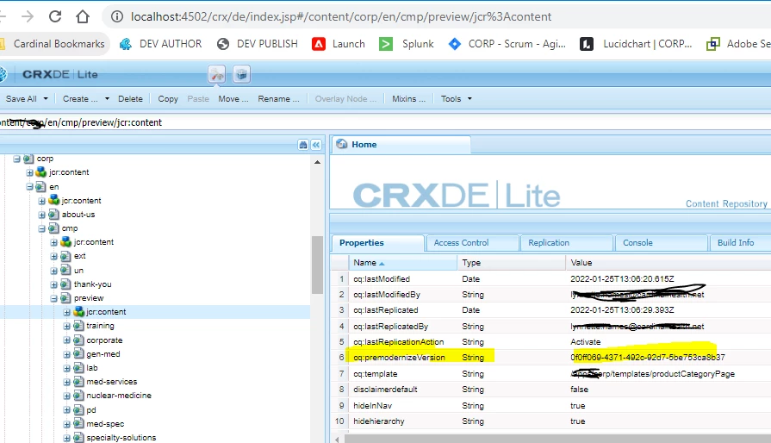Click the package cube icon in CRXDE header

coord(241,74)
